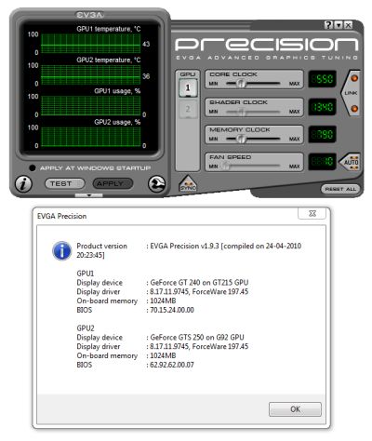Click the fan speed value readout

323,162
